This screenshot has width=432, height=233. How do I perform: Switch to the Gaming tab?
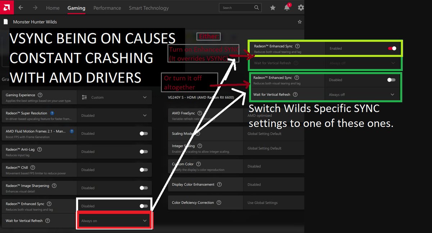(x=76, y=8)
